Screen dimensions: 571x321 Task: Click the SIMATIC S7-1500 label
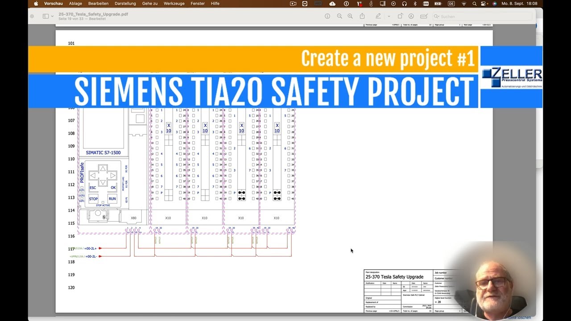point(103,152)
